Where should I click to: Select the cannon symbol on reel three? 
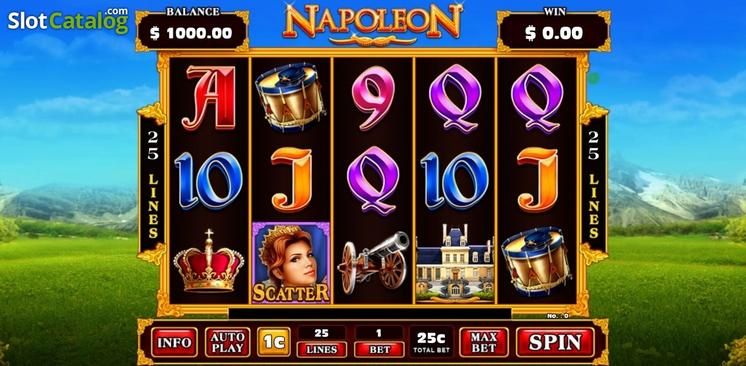point(373,262)
